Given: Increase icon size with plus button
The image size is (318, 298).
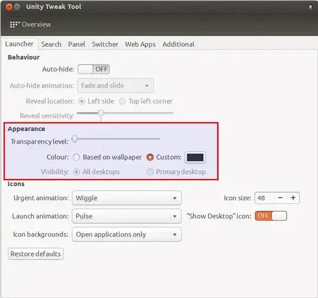Looking at the screenshot, I should click(x=293, y=198).
